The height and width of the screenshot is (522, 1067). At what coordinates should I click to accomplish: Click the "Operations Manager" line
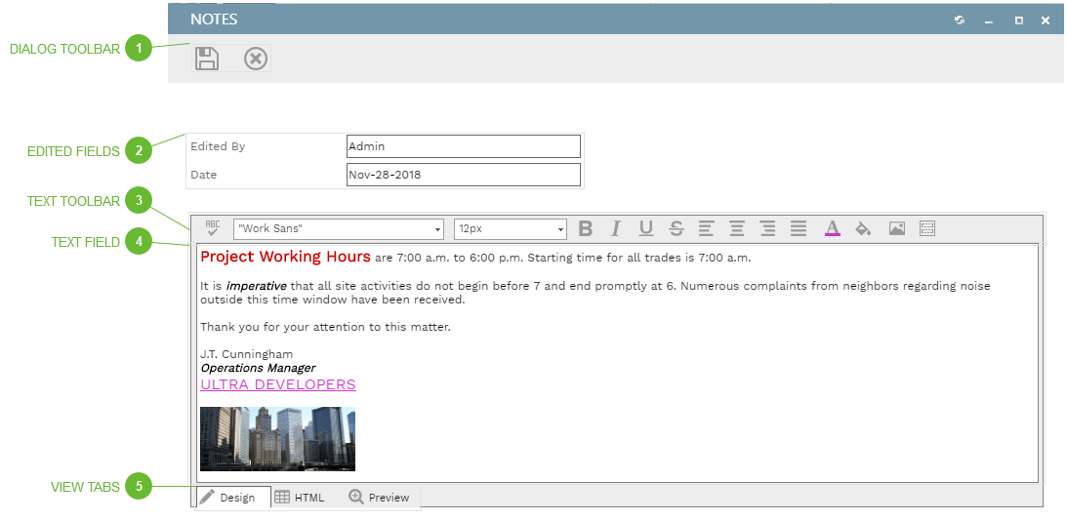pos(258,369)
